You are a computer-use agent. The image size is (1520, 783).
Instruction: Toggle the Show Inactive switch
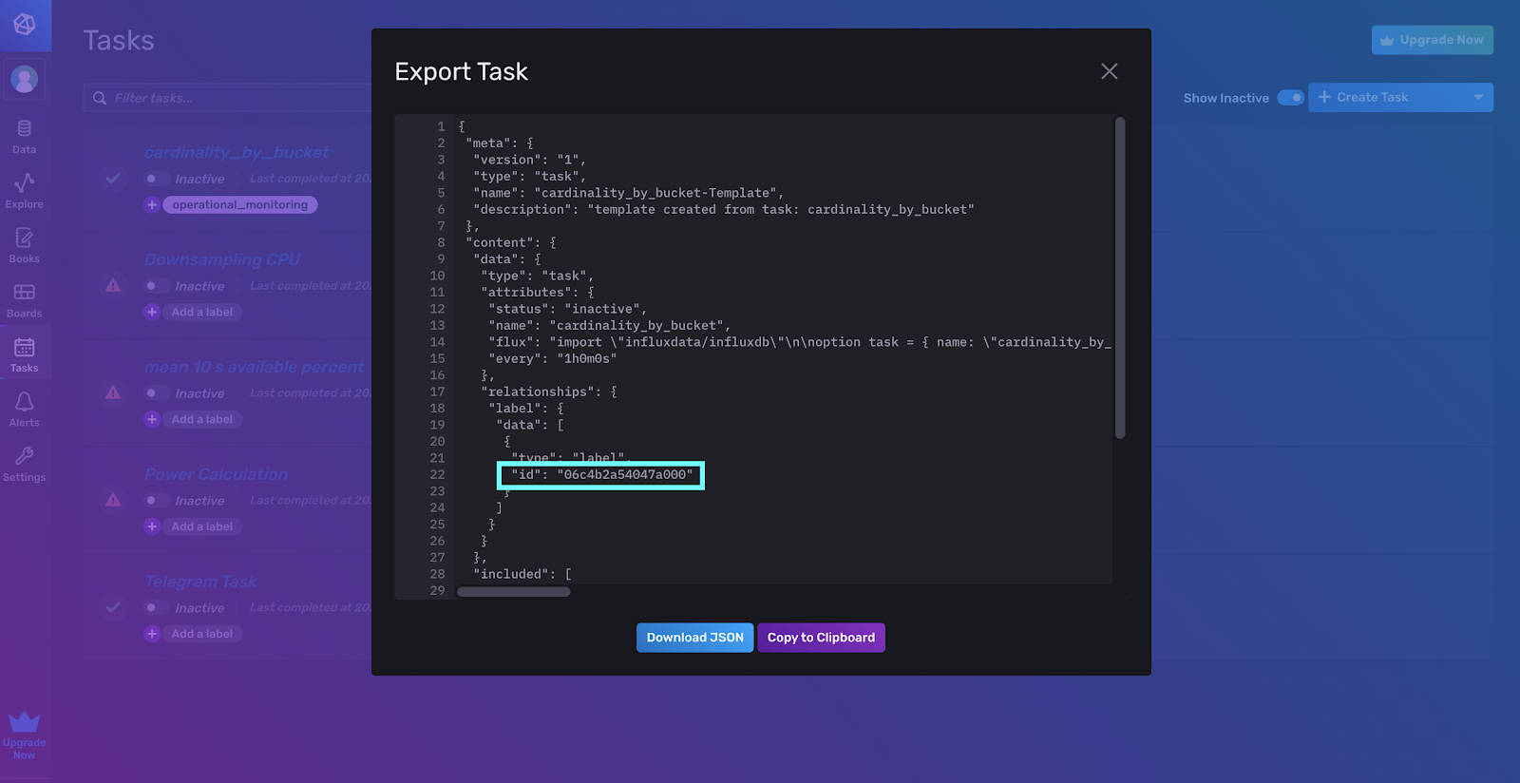[x=1290, y=98]
